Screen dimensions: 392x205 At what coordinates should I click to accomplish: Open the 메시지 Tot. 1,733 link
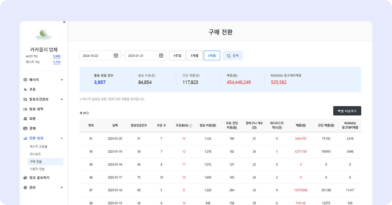pos(57,62)
